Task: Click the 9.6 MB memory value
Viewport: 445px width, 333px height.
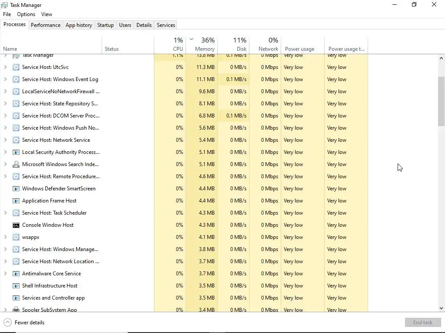Action: click(206, 91)
